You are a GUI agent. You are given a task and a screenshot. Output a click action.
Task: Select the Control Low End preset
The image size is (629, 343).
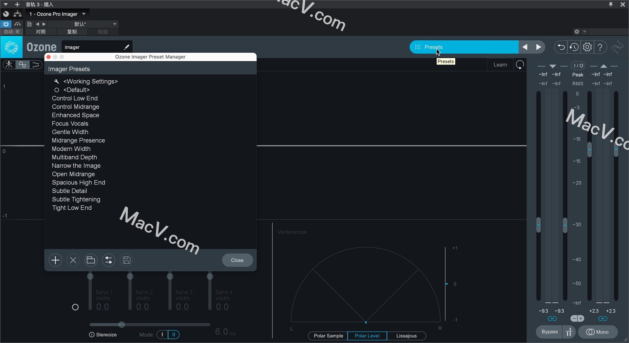(75, 98)
